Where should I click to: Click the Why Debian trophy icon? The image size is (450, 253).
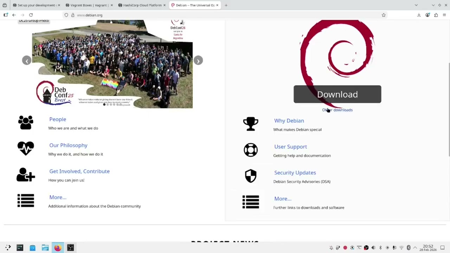(251, 124)
